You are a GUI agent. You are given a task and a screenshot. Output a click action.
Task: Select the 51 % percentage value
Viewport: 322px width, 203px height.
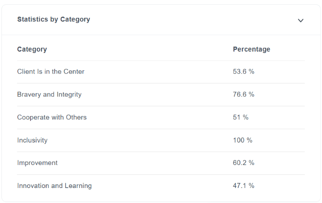[x=241, y=117]
